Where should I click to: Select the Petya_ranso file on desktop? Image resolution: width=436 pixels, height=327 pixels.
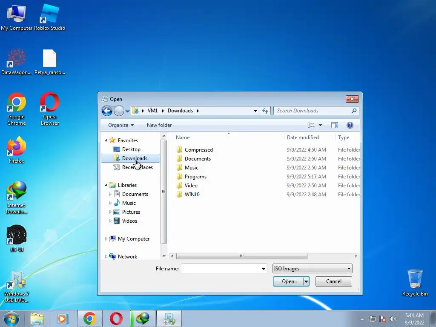coord(49,62)
